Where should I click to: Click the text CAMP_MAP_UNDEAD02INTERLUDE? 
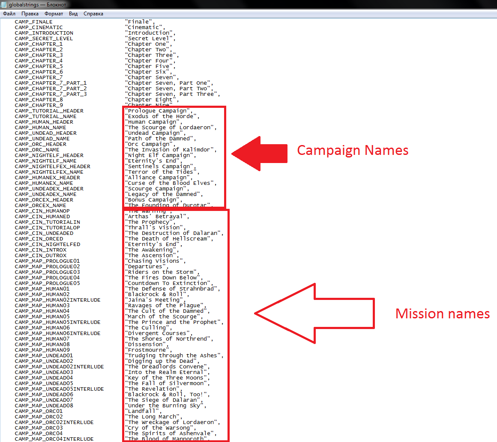coord(59,367)
